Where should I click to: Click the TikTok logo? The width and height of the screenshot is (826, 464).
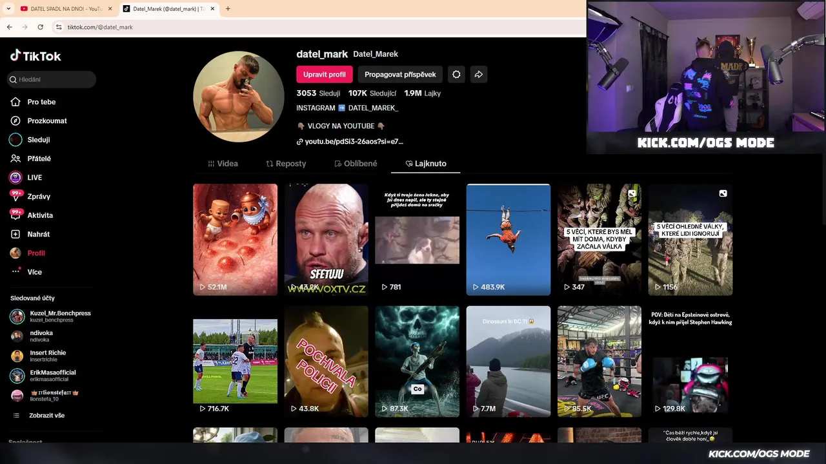click(x=35, y=56)
